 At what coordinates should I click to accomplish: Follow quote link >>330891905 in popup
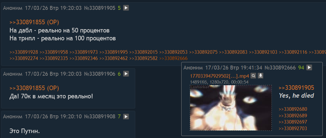coord(296,88)
